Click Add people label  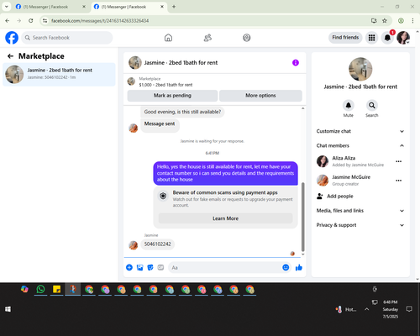pyautogui.click(x=340, y=197)
